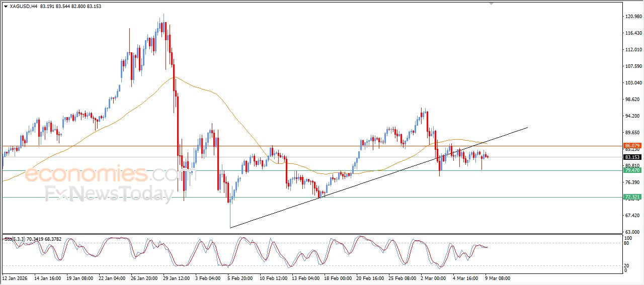This screenshot has width=644, height=285.
Task: Select the green 72.321 level label
Action: click(632, 197)
